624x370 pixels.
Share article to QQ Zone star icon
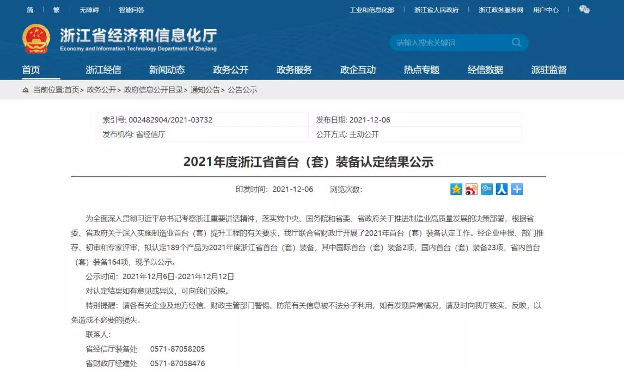coord(456,189)
